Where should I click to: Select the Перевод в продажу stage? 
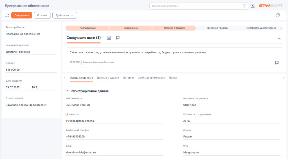[174, 28]
